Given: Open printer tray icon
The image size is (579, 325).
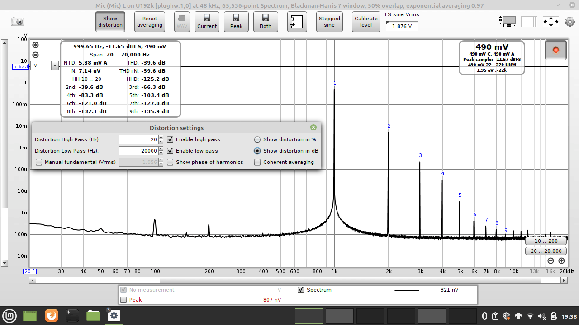Looking at the screenshot, I should pyautogui.click(x=518, y=316).
